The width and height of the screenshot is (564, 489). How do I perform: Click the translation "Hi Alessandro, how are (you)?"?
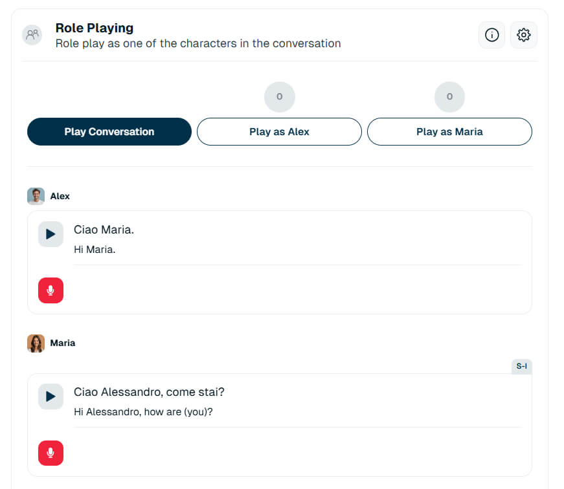pos(143,412)
